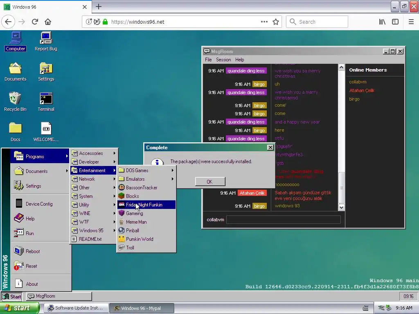Open Run dialog from Start menu

pyautogui.click(x=41, y=233)
